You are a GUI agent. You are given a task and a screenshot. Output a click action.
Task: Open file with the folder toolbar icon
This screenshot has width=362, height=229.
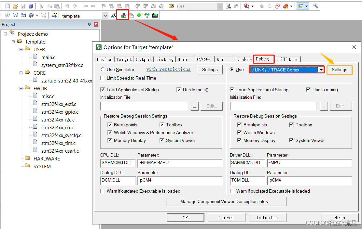point(15,6)
